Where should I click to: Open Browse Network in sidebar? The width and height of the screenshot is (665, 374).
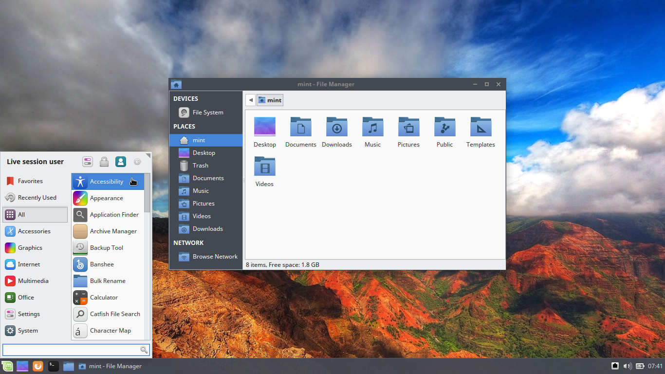206,257
